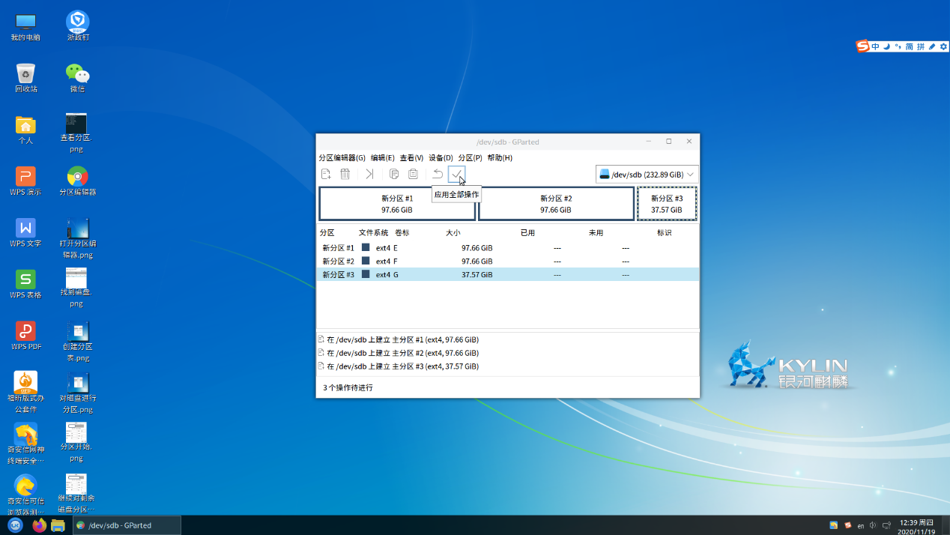This screenshot has width=950, height=535.
Task: Open the 分区编辑器(G) menu
Action: tap(342, 158)
